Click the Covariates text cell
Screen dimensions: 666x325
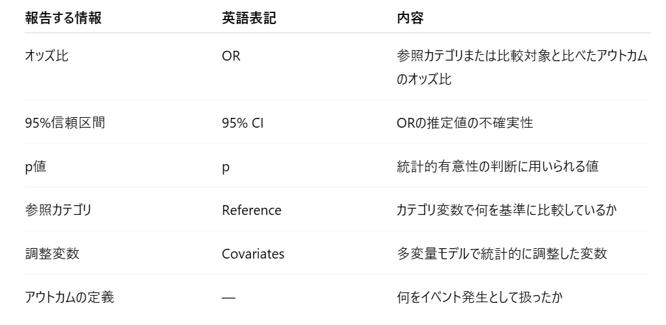[x=253, y=254]
